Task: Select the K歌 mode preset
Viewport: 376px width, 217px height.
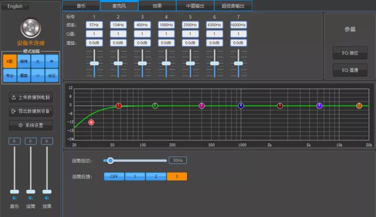Action: [9, 62]
